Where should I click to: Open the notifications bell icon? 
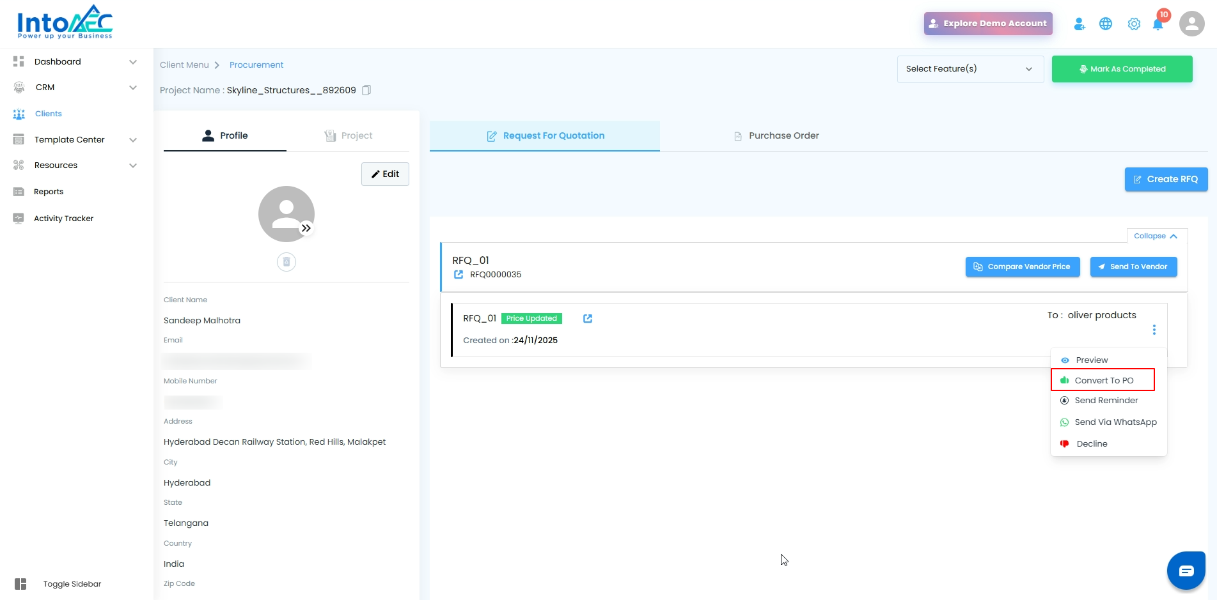click(x=1158, y=24)
